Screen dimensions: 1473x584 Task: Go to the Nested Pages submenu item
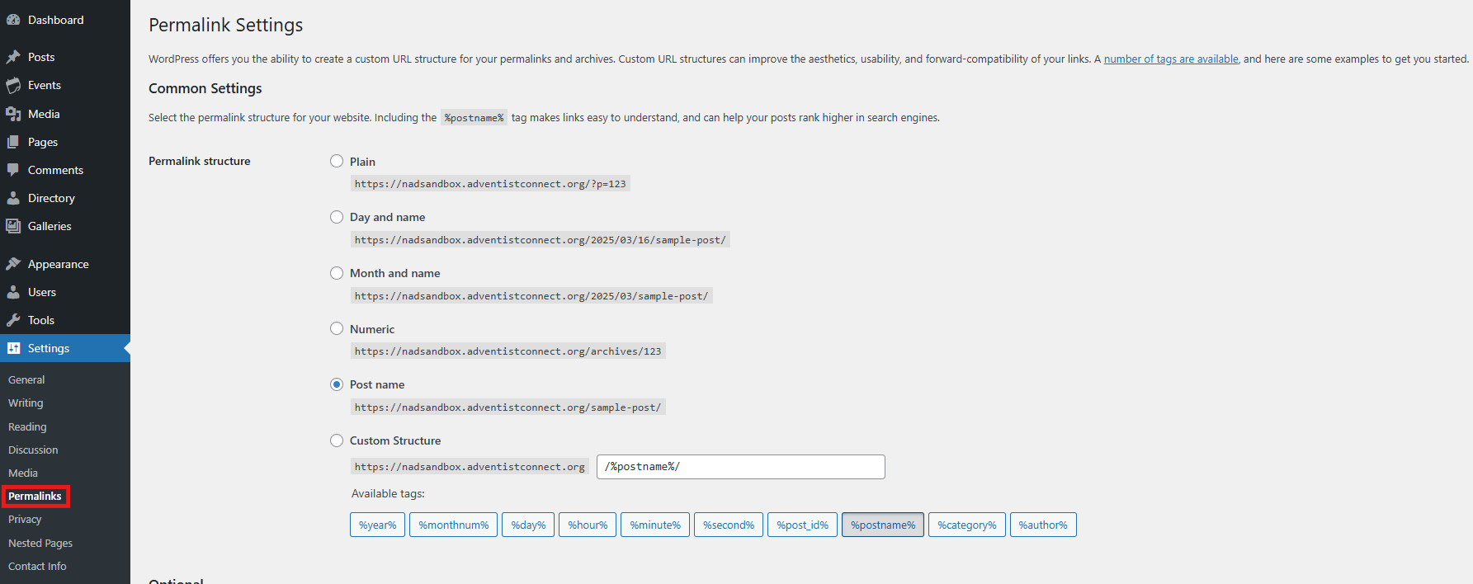point(40,543)
